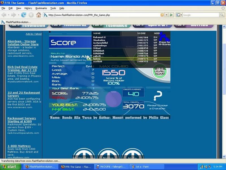
Task: Open the Bookmarks menu
Action: pos(41,8)
